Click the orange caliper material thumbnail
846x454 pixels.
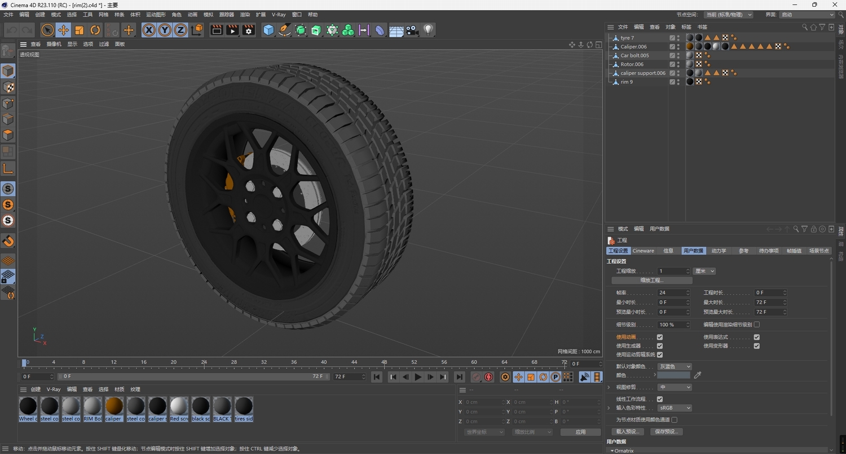114,407
